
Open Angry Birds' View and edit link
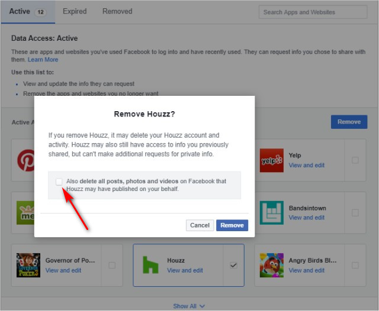coord(307,270)
